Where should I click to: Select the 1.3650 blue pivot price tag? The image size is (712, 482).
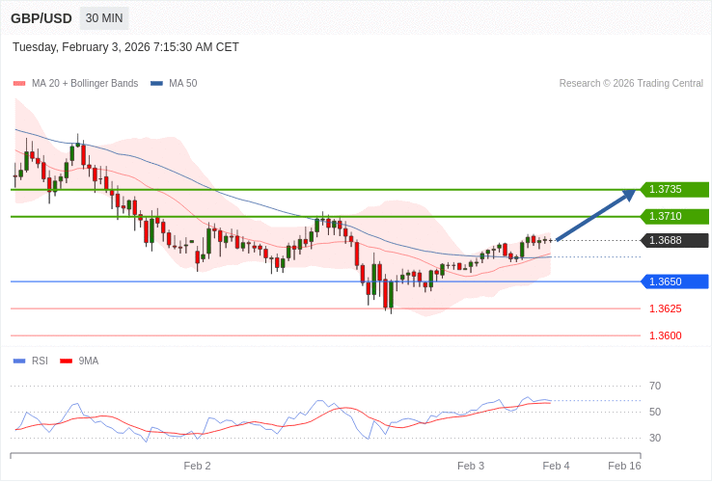tap(674, 281)
